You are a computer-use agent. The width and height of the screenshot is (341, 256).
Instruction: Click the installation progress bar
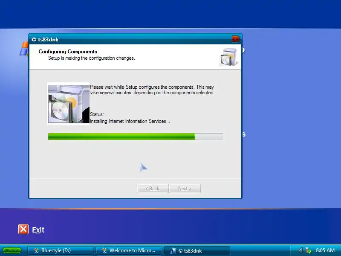tap(136, 137)
